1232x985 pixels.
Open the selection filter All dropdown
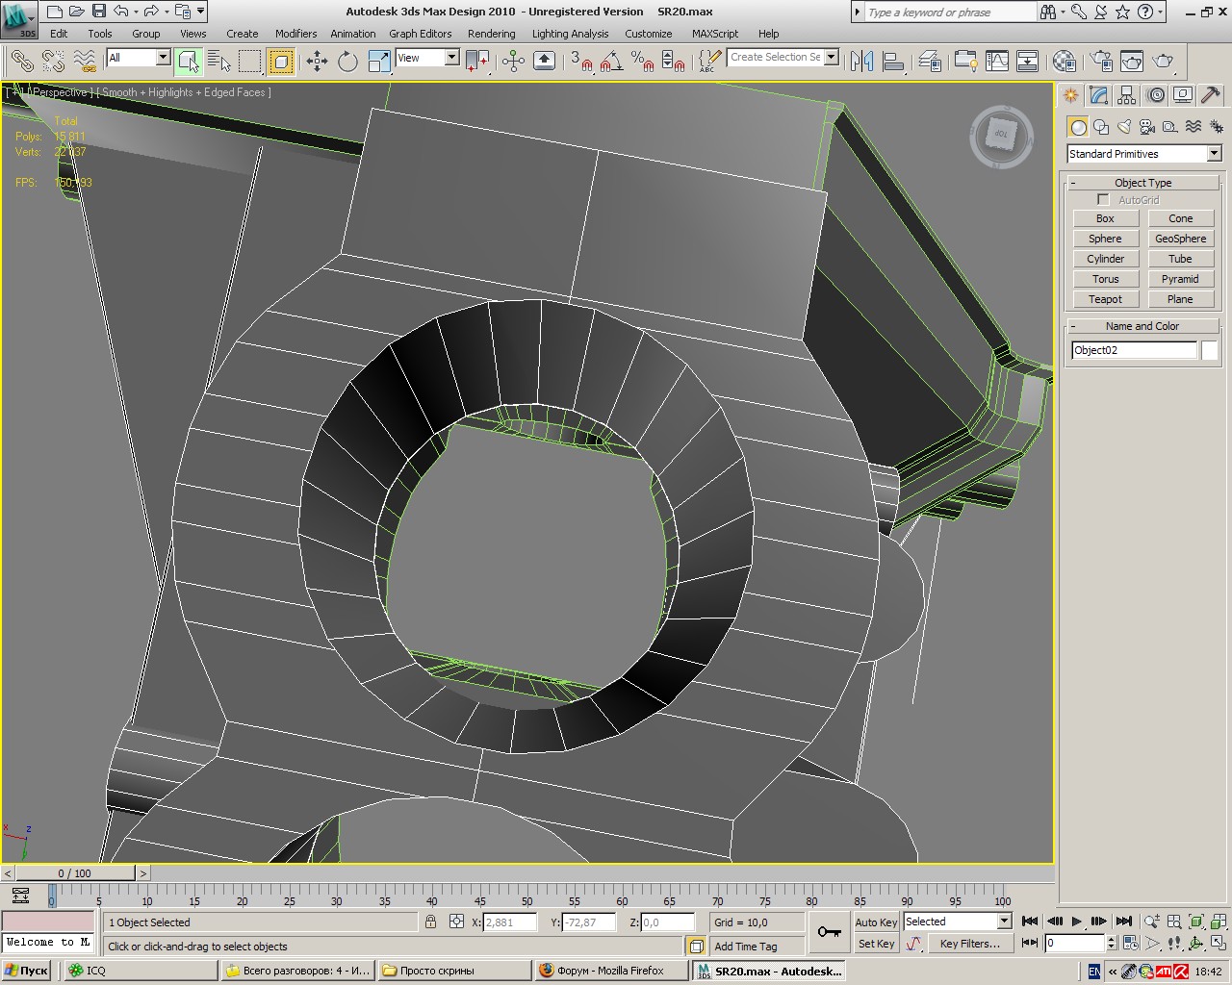pyautogui.click(x=162, y=58)
